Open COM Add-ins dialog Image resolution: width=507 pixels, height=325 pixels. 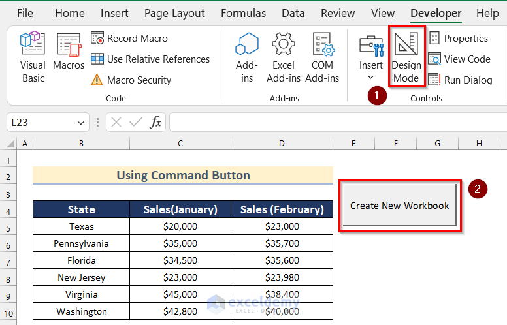tap(322, 57)
